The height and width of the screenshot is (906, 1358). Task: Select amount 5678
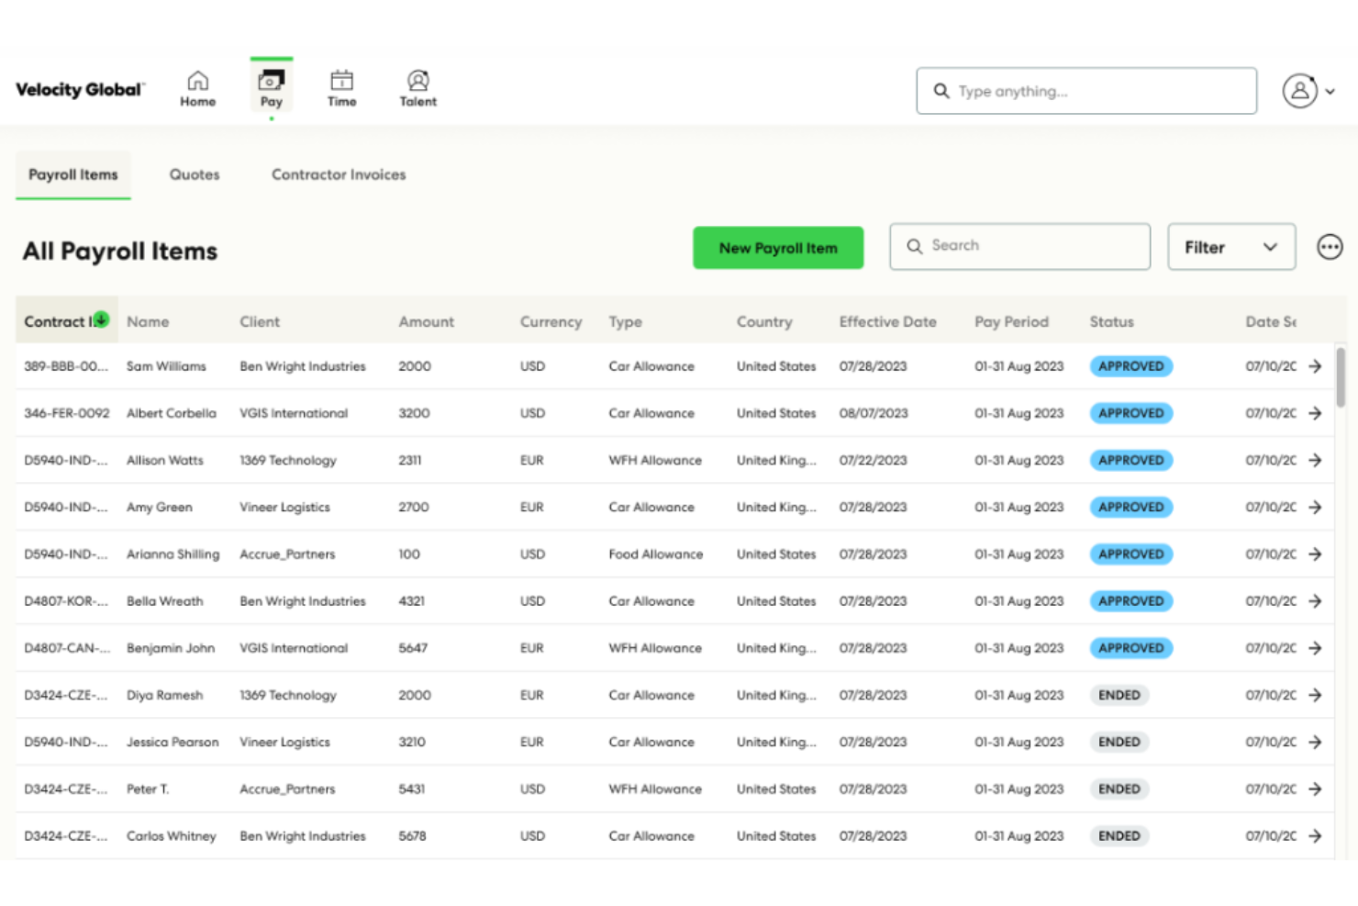click(x=412, y=836)
